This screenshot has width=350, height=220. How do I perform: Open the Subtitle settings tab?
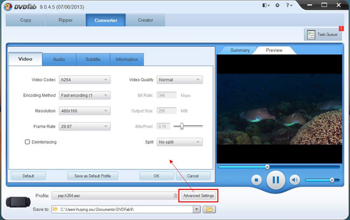pos(93,59)
